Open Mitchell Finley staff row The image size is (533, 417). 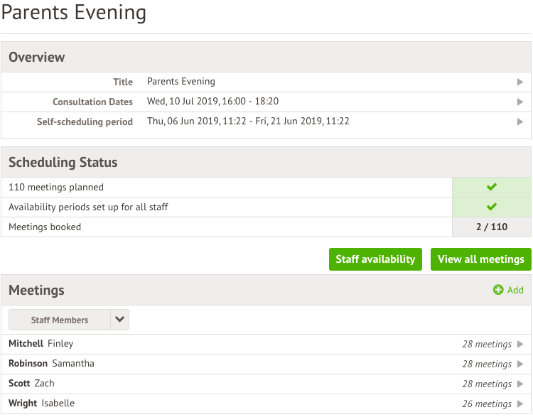[41, 344]
